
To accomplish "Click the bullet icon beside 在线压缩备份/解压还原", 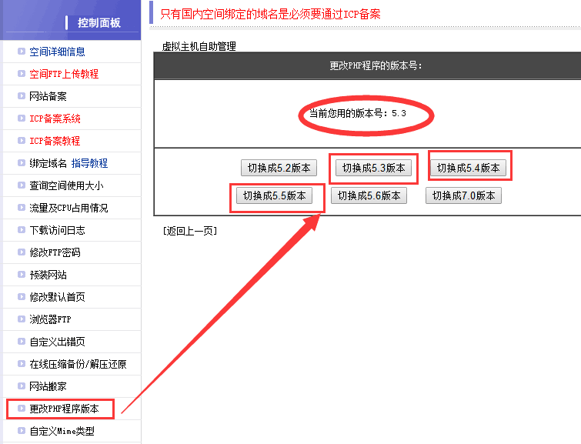I will point(22,363).
